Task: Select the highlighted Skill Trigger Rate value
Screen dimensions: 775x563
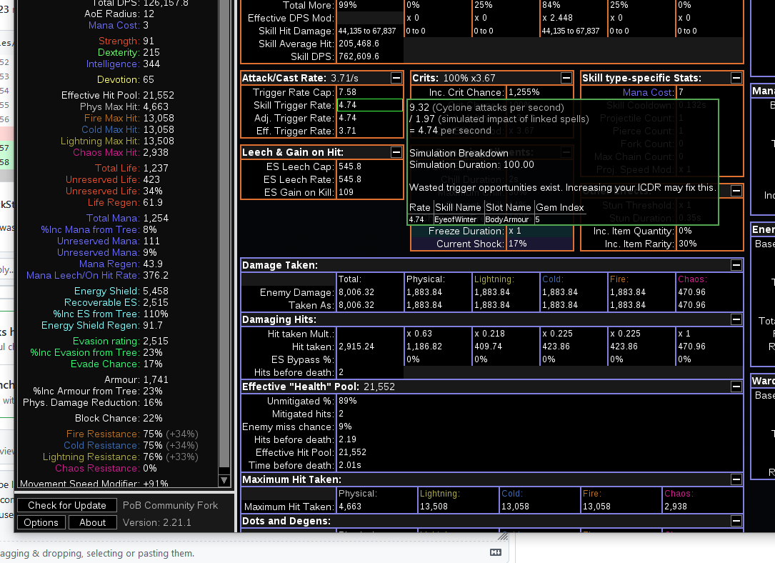Action: tap(370, 105)
